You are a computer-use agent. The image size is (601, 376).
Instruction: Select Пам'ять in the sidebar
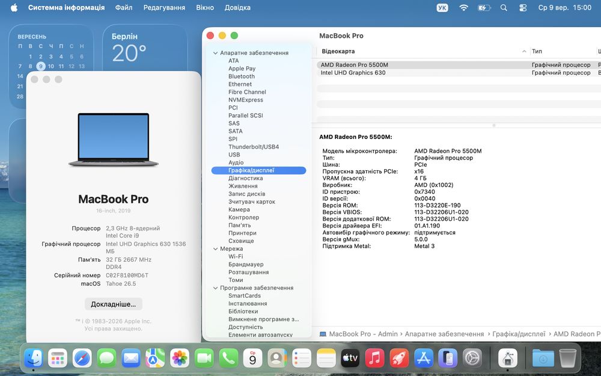pos(240,225)
